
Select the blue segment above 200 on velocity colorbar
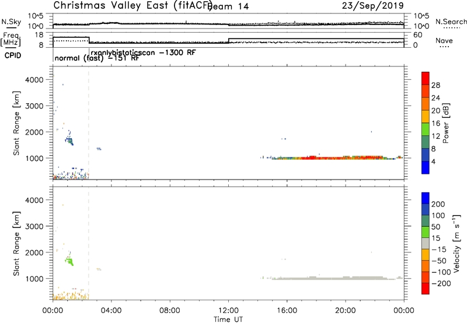426,198
